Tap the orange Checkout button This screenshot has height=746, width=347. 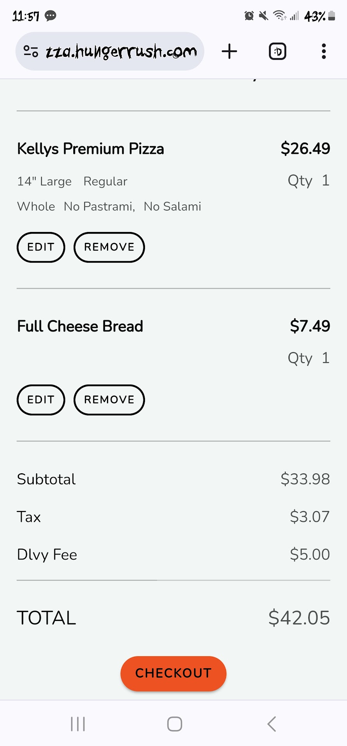[x=173, y=673]
